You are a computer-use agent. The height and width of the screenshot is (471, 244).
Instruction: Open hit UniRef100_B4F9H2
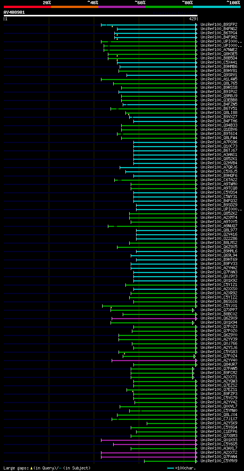(219, 37)
